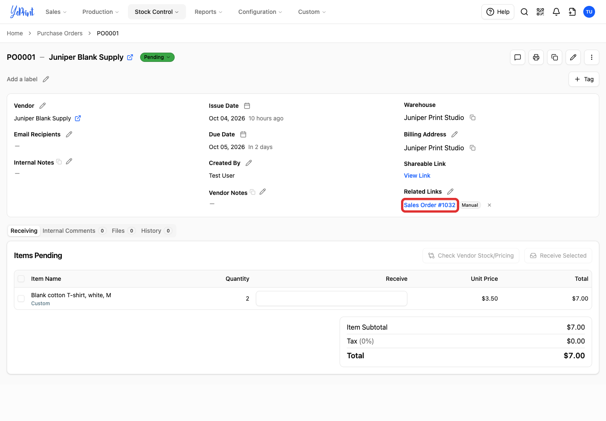This screenshot has height=421, width=606.
Task: Edit the label with pencil icon
Action: point(46,79)
